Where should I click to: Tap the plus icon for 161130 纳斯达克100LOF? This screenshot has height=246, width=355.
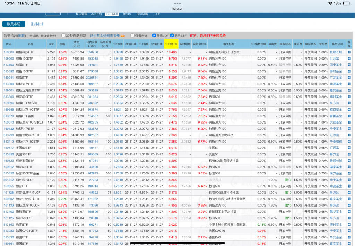[349, 205]
